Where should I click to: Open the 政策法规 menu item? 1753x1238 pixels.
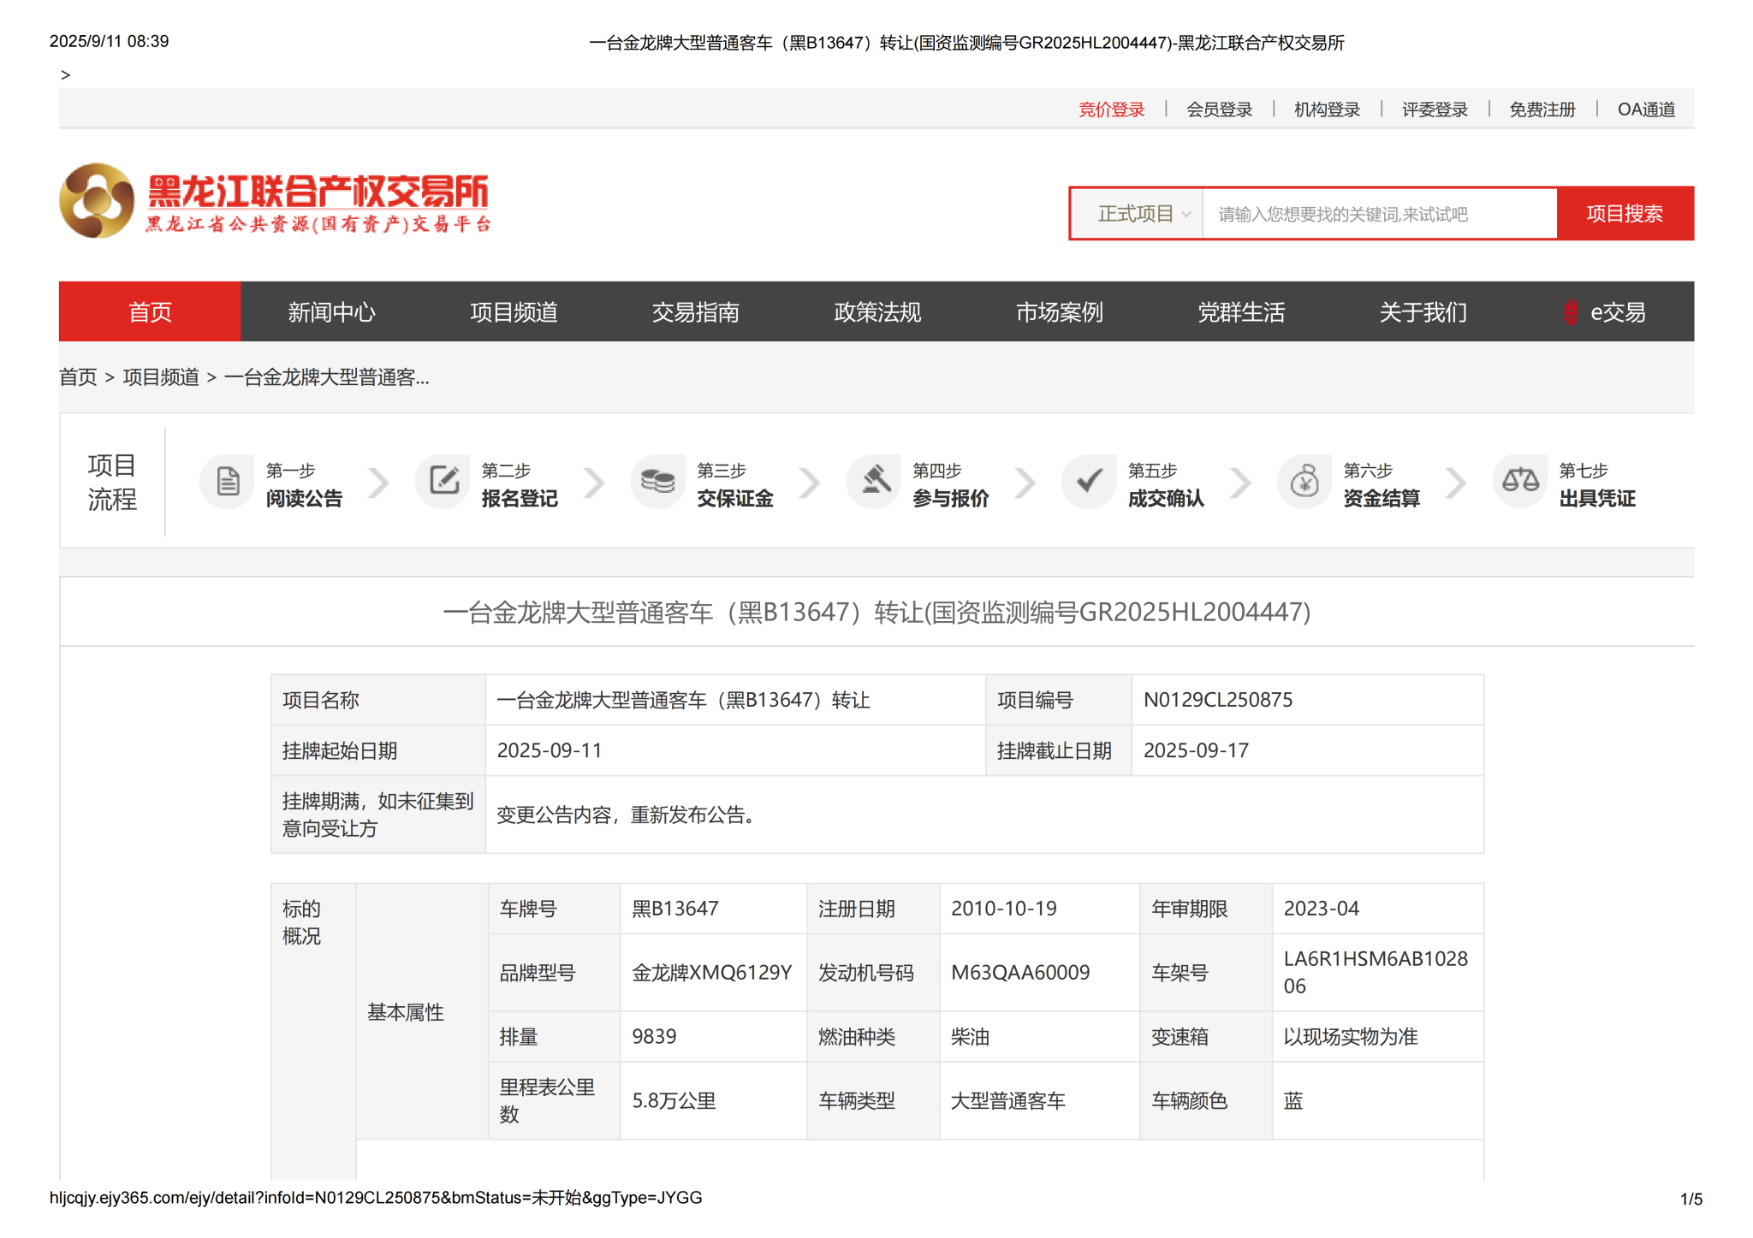(877, 312)
